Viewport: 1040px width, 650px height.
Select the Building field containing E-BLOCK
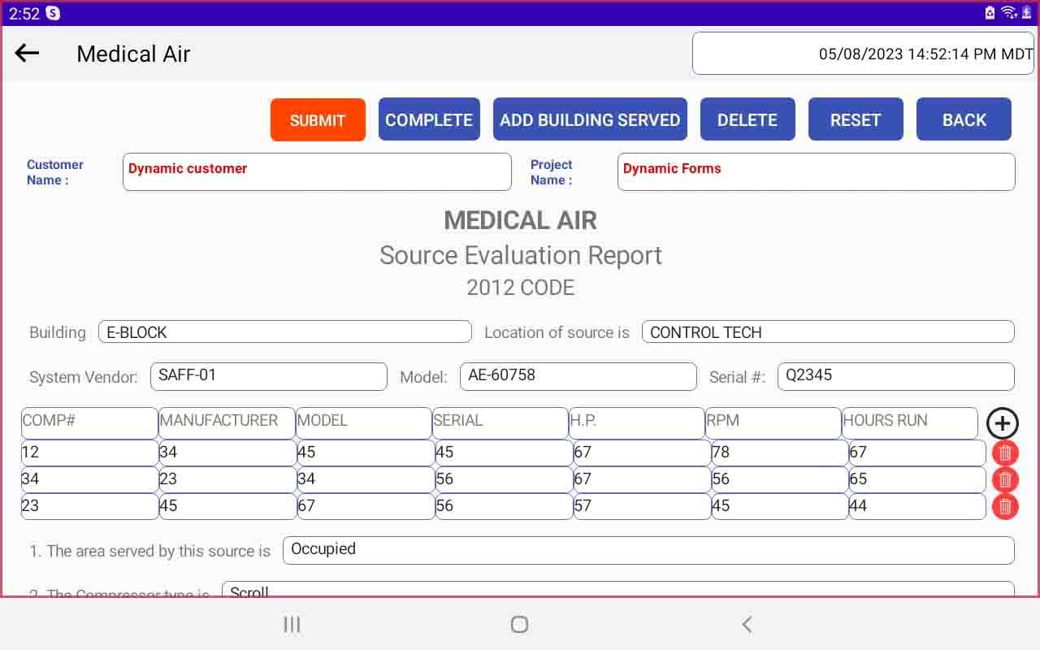click(x=284, y=331)
